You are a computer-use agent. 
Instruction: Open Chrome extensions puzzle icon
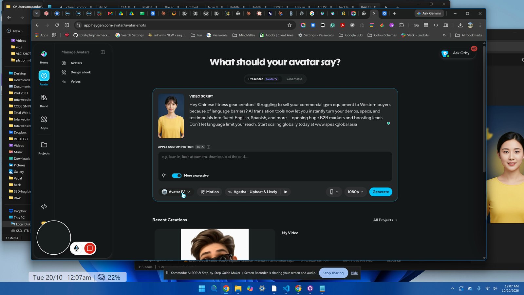tap(402, 25)
